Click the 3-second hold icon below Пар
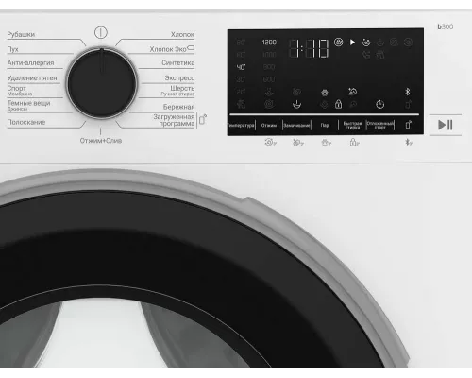This screenshot has width=472, height=378. coord(327,143)
